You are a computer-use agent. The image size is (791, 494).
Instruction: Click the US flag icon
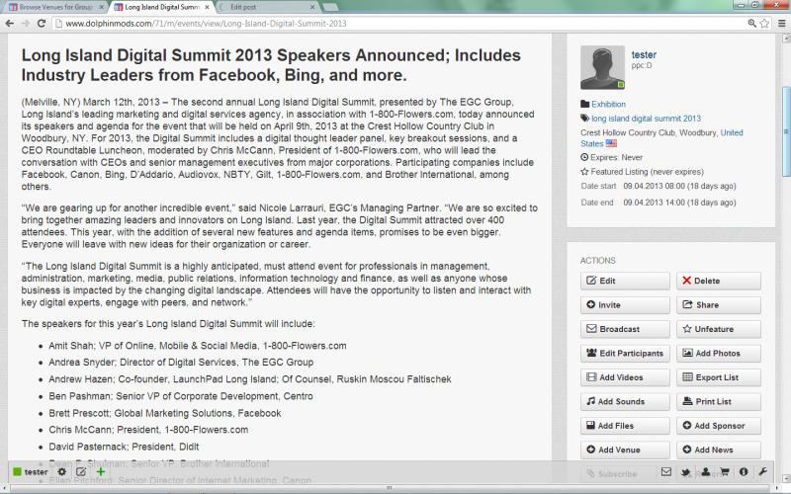(x=611, y=143)
